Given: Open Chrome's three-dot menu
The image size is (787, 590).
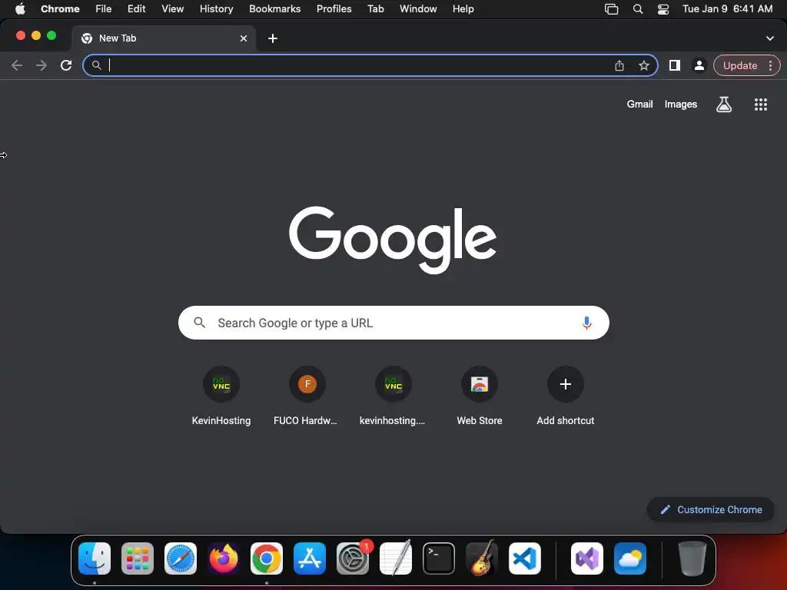Looking at the screenshot, I should (770, 65).
